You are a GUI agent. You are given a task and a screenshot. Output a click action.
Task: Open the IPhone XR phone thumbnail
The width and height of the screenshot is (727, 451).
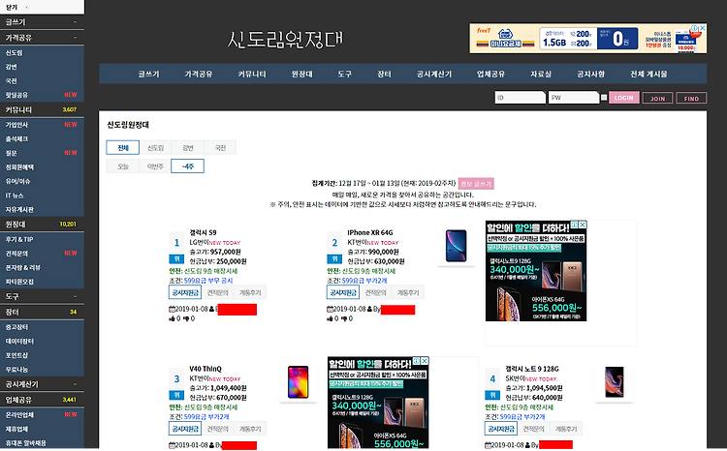(x=456, y=247)
